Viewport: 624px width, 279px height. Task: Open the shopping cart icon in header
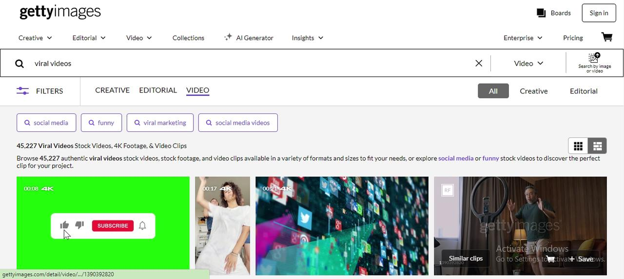[x=606, y=37]
